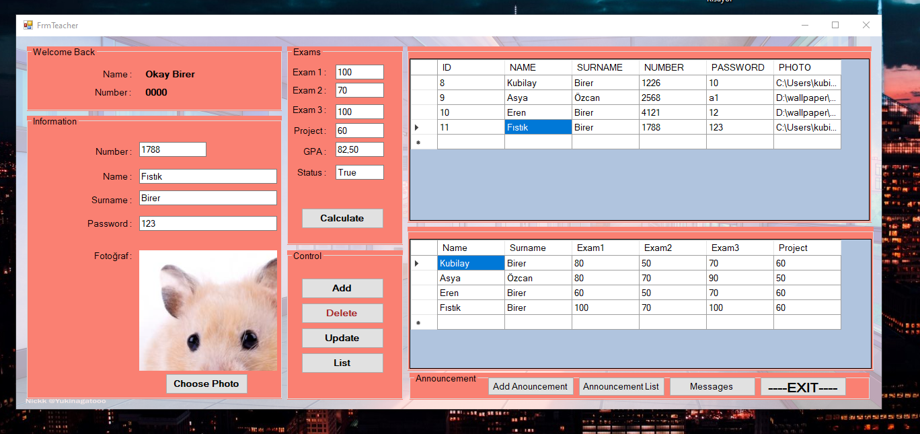Click the highlighted Fıstık cell in top grid
Image resolution: width=920 pixels, height=434 pixels.
point(538,127)
